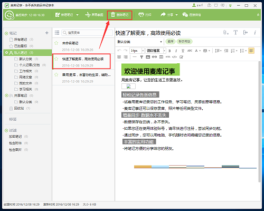This screenshot has width=264, height=211.
Task: Toggle italic formatting
Action: (x=176, y=51)
